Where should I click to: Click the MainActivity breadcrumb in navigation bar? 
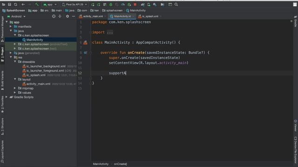pos(136,10)
